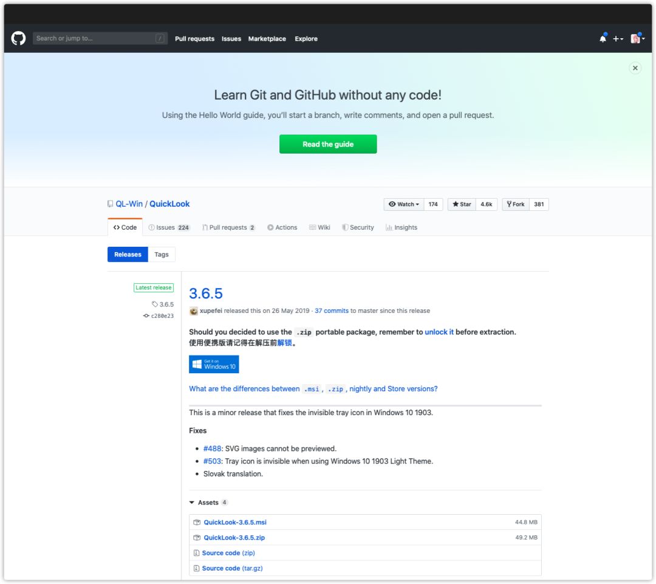Download Source code (tar.gz)
This screenshot has height=584, width=656.
pos(232,568)
